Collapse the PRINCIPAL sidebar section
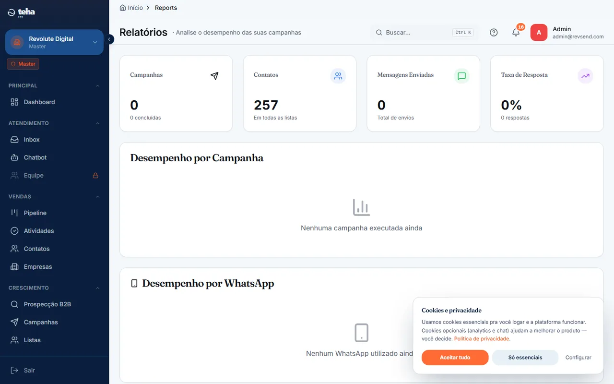The width and height of the screenshot is (614, 384). point(98,86)
